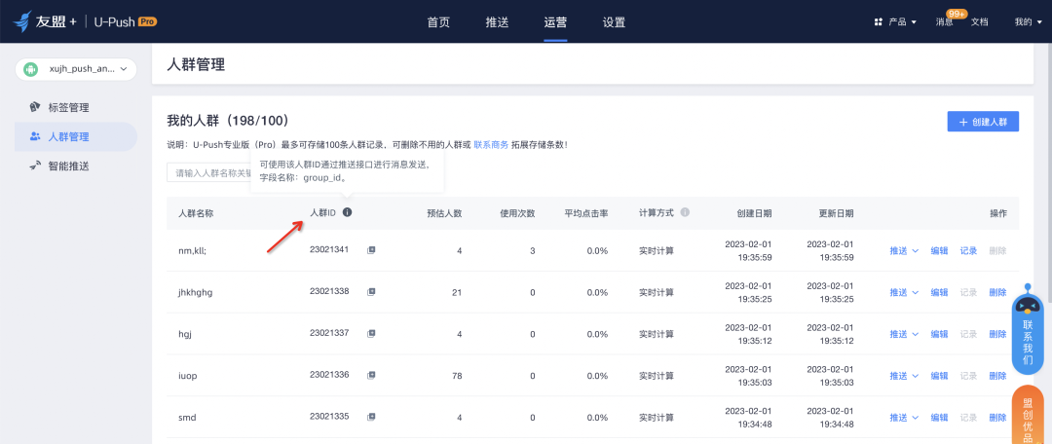The height and width of the screenshot is (444, 1052).
Task: Select the crowd name hgj
Action: [x=184, y=334]
